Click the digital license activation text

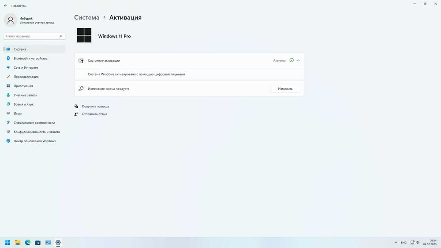coord(136,74)
